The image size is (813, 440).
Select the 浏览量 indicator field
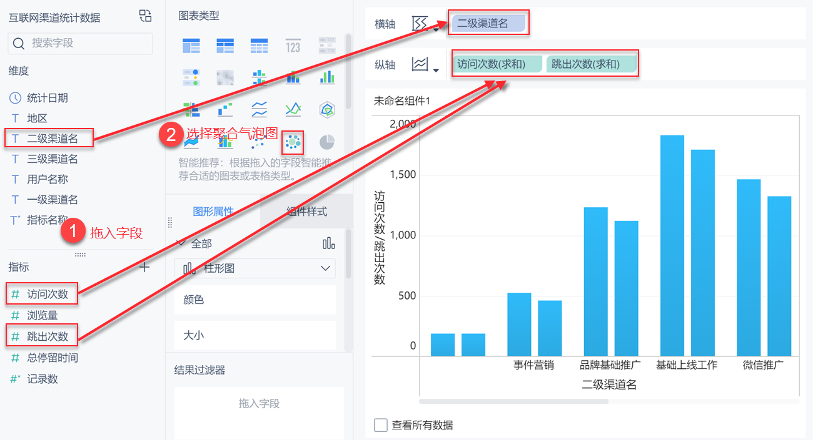click(43, 316)
